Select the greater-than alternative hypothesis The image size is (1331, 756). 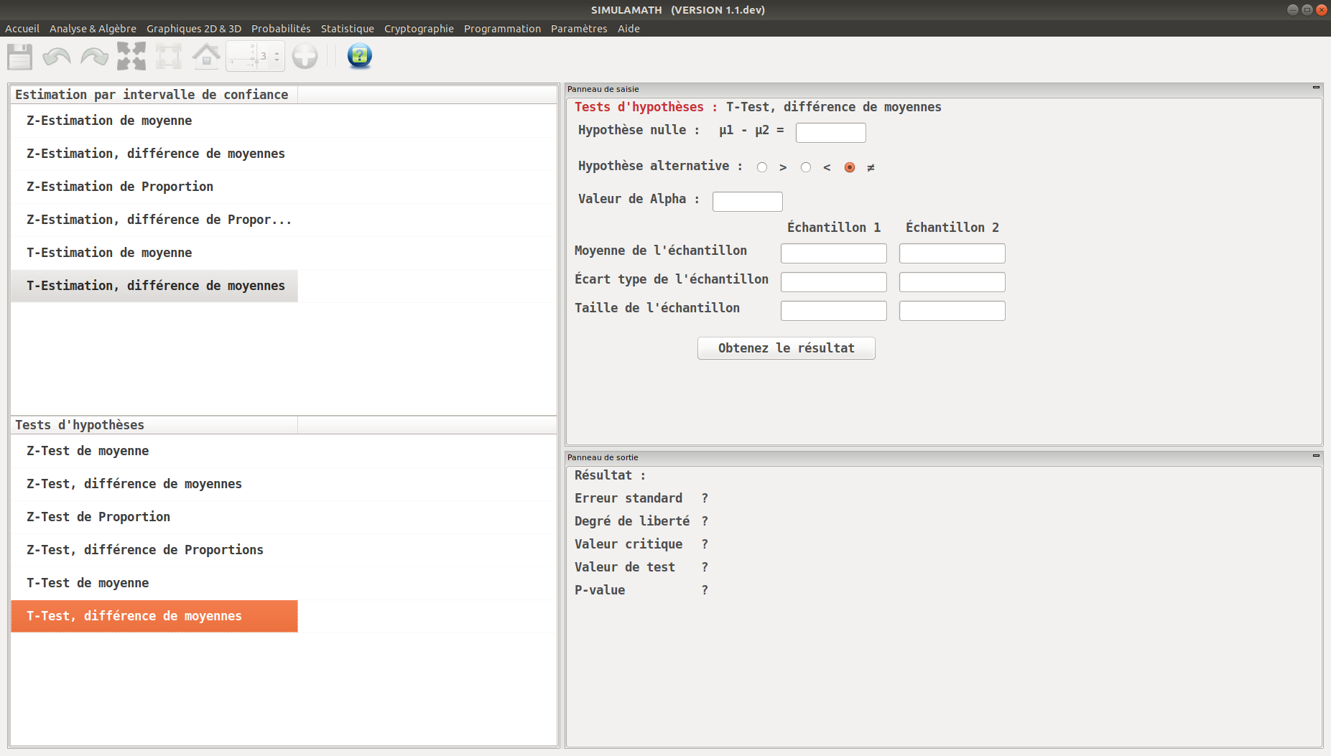(762, 167)
